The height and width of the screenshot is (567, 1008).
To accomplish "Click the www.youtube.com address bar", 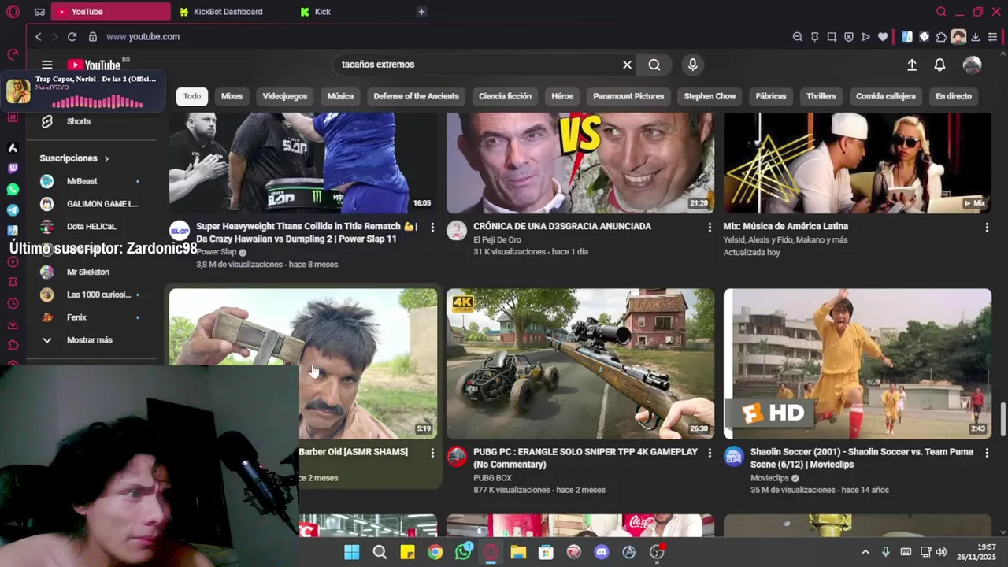I will (x=143, y=37).
